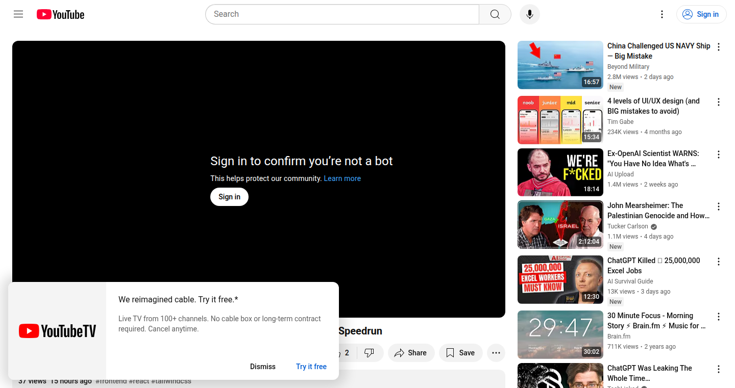Open more actions ellipsis under video
Viewport: 735px width, 388px height.
tap(496, 353)
